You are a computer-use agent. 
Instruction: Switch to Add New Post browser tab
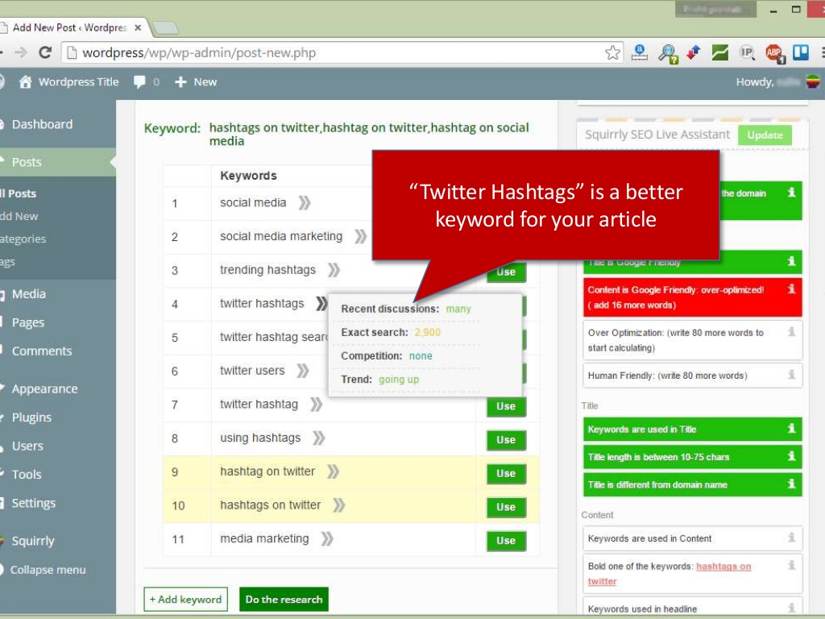point(69,27)
